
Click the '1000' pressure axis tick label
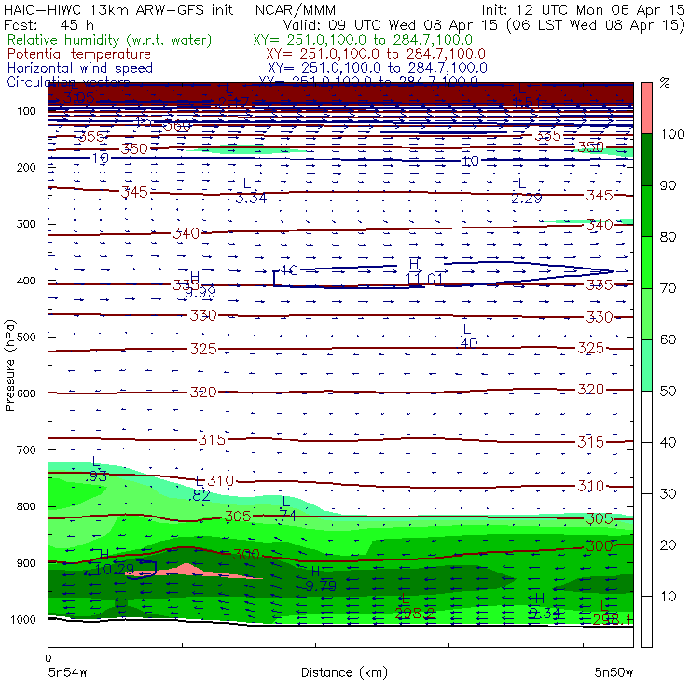point(22,619)
